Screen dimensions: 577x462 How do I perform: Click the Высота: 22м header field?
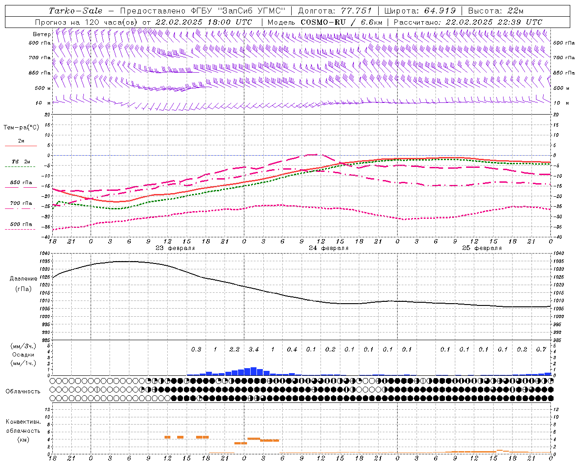(x=495, y=11)
